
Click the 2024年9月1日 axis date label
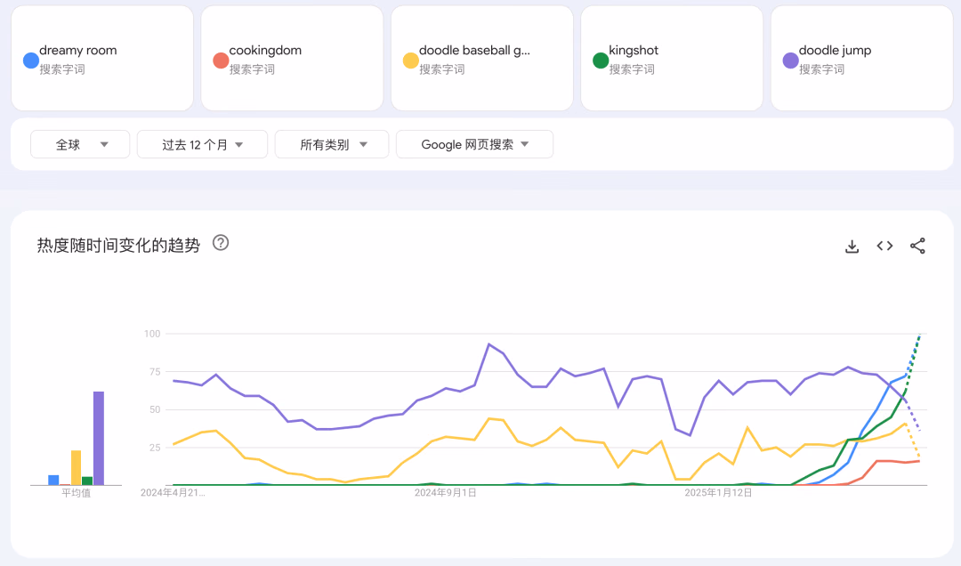tap(446, 492)
